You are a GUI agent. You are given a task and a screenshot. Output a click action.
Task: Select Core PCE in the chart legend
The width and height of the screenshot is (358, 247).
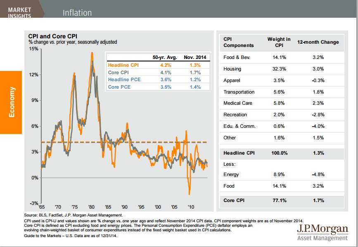(x=120, y=87)
